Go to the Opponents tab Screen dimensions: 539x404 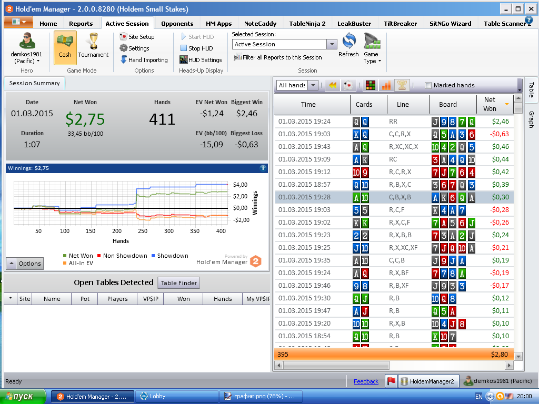tap(177, 24)
